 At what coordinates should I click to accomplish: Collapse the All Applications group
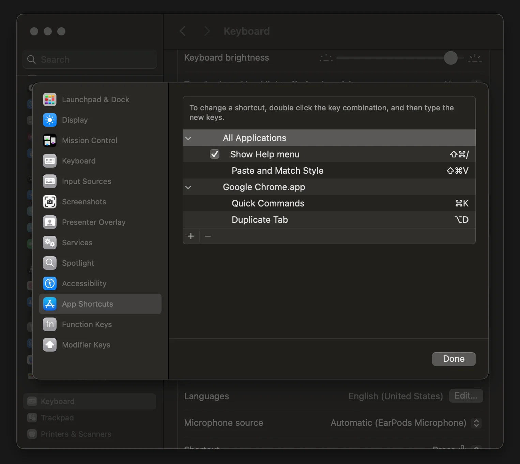click(x=188, y=138)
